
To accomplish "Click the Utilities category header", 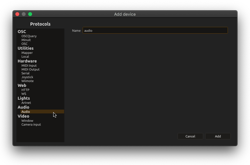I will 26,48.
